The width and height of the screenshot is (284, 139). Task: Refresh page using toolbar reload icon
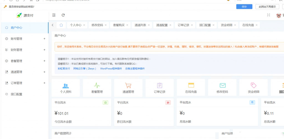[63, 15]
